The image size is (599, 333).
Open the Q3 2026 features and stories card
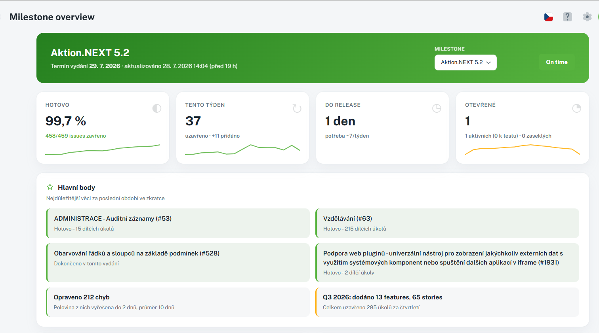pyautogui.click(x=447, y=302)
